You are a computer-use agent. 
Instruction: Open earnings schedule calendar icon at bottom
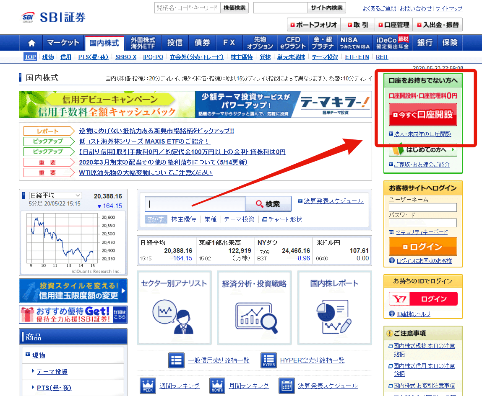(x=287, y=386)
